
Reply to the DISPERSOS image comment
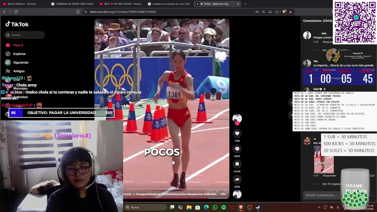pyautogui.click(x=329, y=175)
